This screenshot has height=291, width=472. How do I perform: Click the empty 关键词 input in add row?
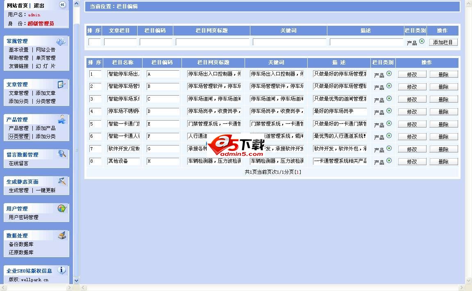[289, 42]
